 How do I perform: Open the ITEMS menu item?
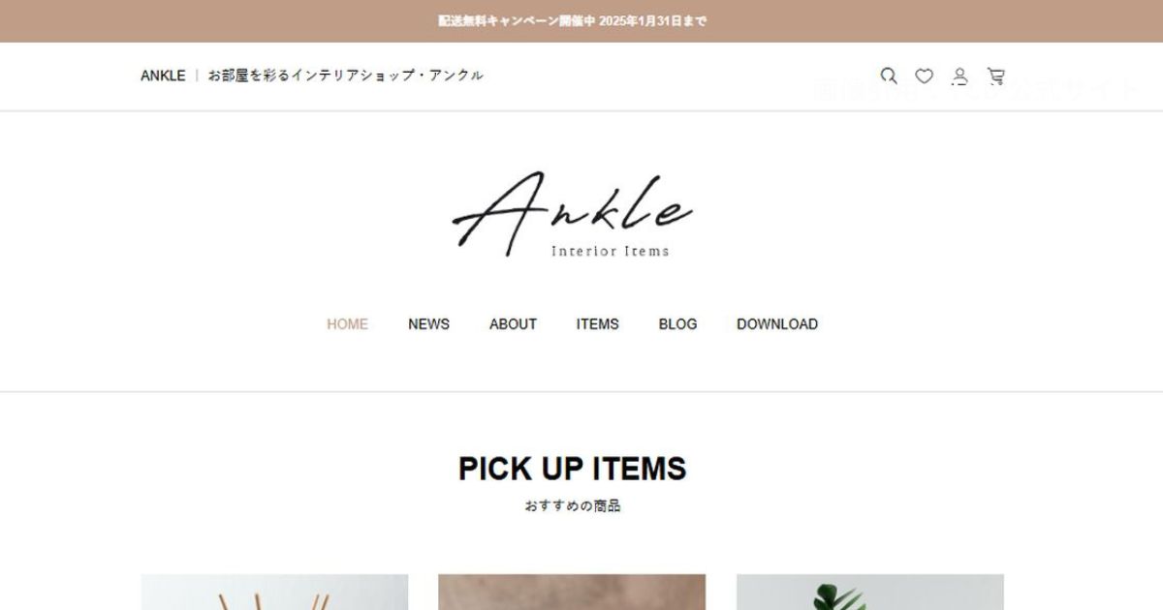[597, 324]
